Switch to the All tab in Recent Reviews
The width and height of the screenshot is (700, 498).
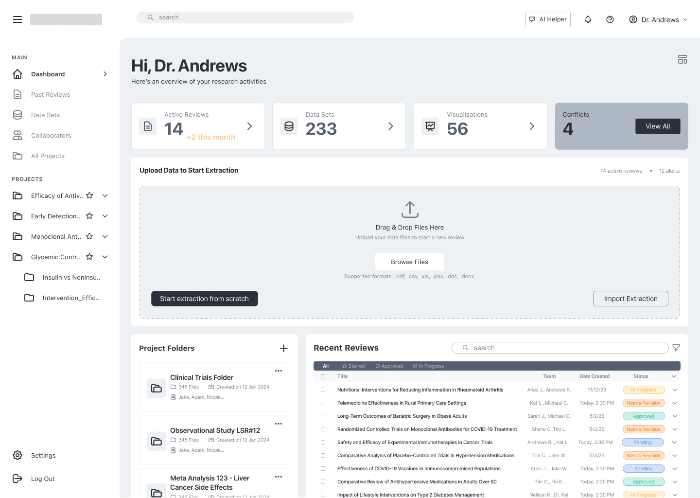click(x=326, y=366)
